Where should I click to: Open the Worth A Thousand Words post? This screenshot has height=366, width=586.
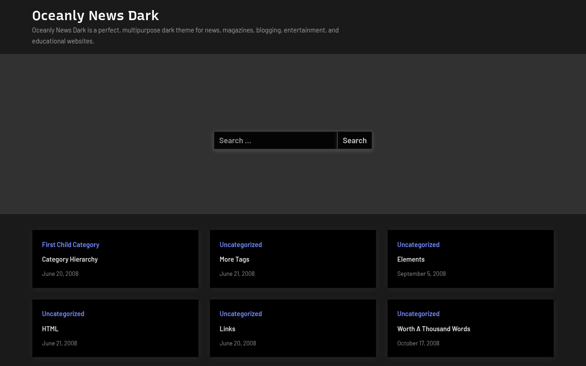pyautogui.click(x=434, y=329)
